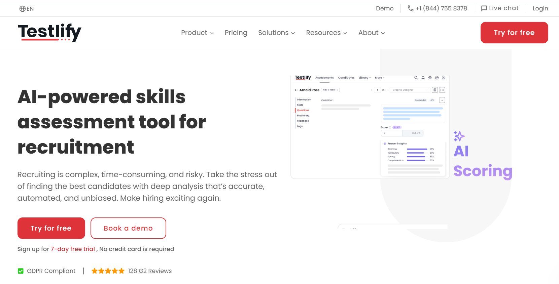The height and width of the screenshot is (284, 559).
Task: Click the Grammar 95% progress bar
Action: pos(417,149)
